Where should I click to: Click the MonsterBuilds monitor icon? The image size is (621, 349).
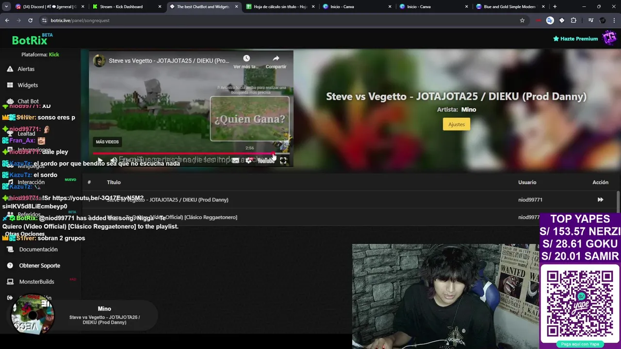coord(10,282)
